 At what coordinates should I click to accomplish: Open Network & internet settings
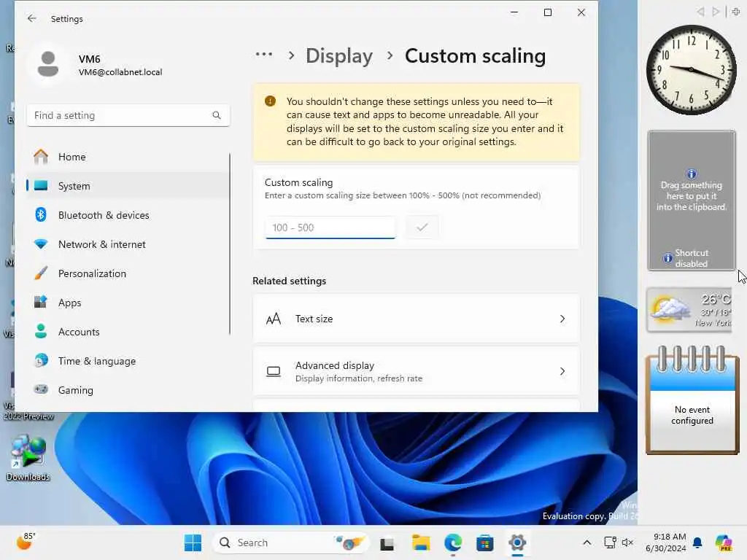(x=128, y=244)
